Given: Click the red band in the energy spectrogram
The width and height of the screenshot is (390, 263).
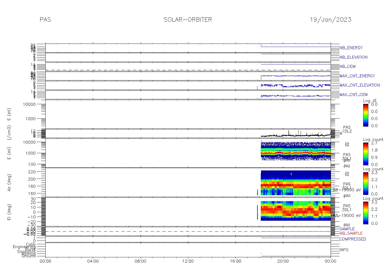Looking at the screenshot, I should click(296, 153).
